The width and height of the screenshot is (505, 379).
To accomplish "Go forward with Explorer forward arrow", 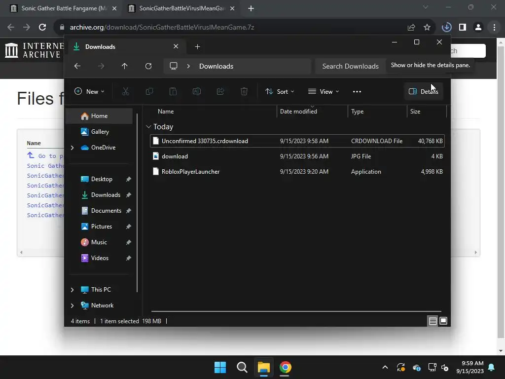I will 101,66.
